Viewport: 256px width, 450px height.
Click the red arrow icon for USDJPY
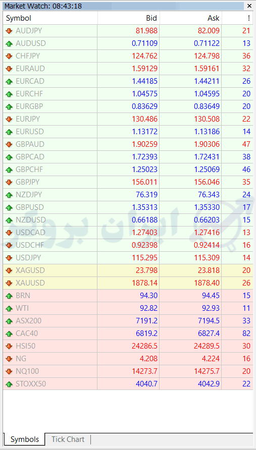point(9,258)
